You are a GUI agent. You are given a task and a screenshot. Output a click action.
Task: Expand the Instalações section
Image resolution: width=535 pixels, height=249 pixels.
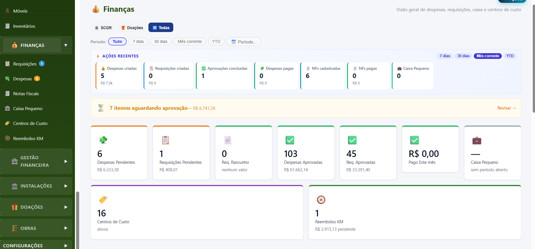66,186
